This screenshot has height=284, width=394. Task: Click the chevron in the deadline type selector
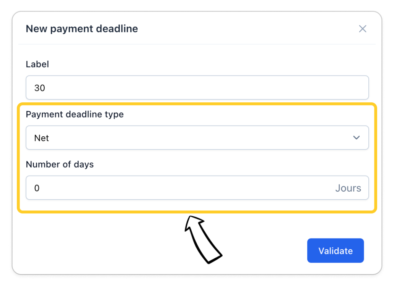(356, 138)
